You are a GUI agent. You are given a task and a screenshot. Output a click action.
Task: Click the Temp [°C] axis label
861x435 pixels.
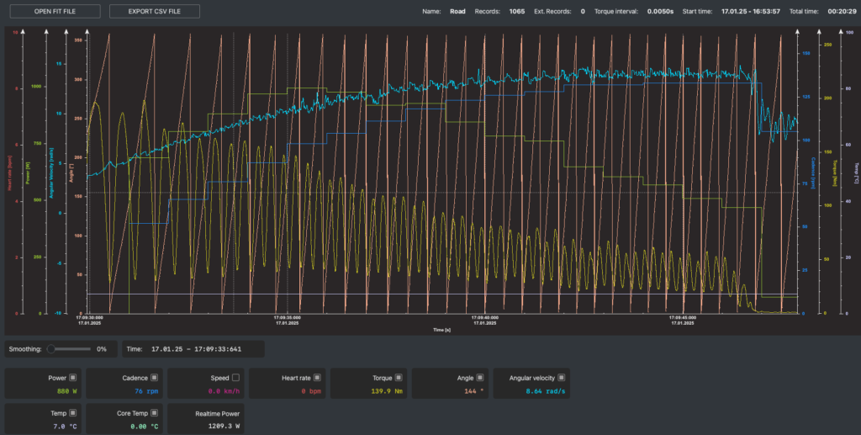click(855, 172)
